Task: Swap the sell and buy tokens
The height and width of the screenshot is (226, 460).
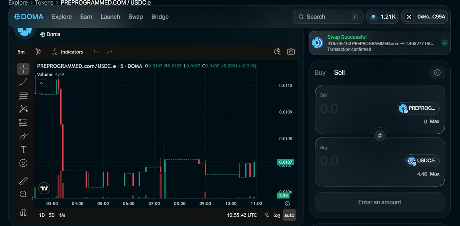Action: point(380,136)
